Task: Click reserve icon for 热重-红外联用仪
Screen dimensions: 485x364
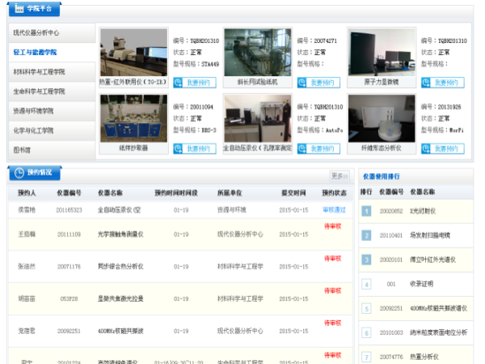Action: click(x=178, y=82)
